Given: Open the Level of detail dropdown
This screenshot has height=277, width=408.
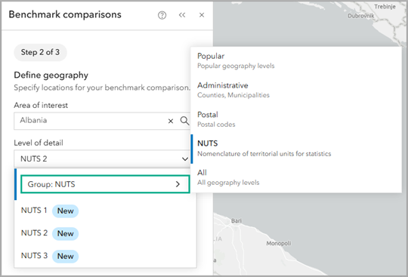Looking at the screenshot, I should (102, 159).
